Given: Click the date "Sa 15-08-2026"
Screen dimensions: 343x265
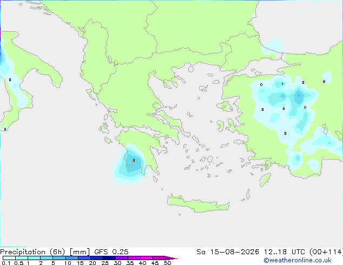Looking at the screenshot, I should click(228, 252).
